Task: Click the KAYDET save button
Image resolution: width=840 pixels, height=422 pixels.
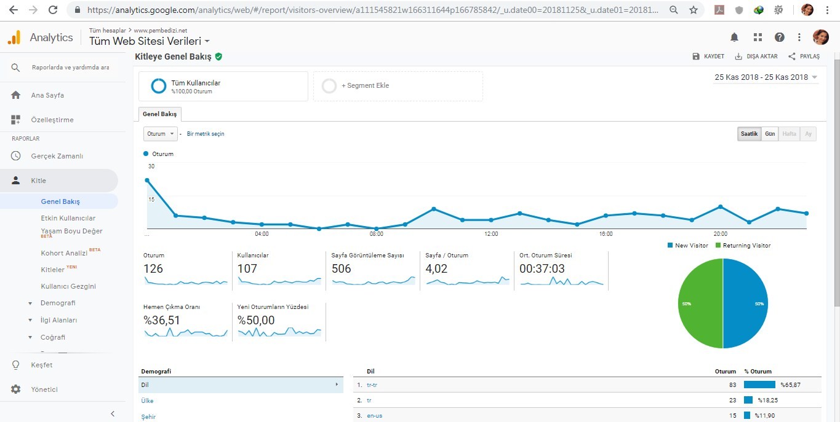Action: [708, 57]
